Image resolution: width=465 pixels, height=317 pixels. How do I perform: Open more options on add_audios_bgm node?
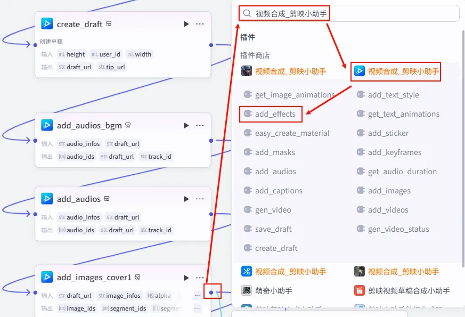pos(200,125)
